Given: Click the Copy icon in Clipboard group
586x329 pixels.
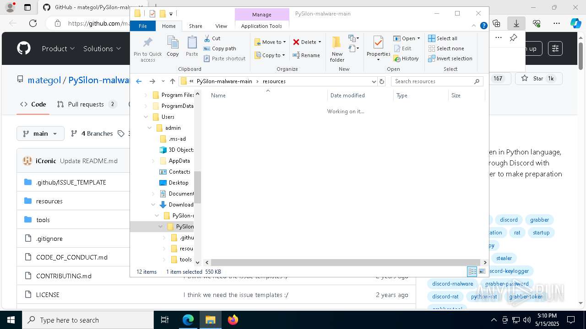Looking at the screenshot, I should point(173,43).
